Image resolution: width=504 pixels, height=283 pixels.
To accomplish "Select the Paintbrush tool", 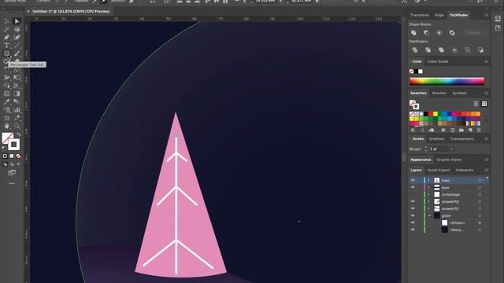I will click(17, 53).
